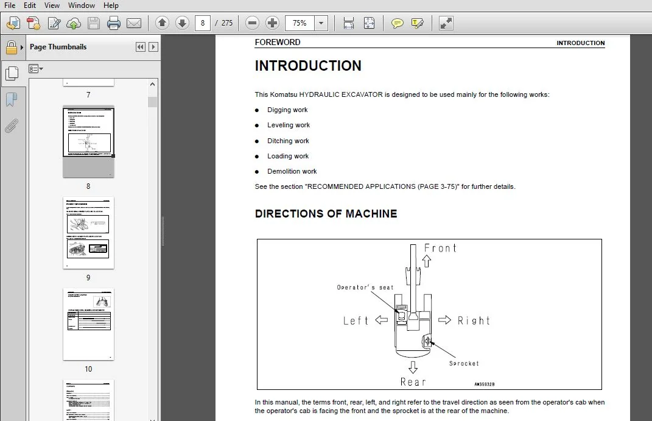The width and height of the screenshot is (652, 421).
Task: Select the page 11 thumbnail at bottom
Action: pyautogui.click(x=88, y=400)
